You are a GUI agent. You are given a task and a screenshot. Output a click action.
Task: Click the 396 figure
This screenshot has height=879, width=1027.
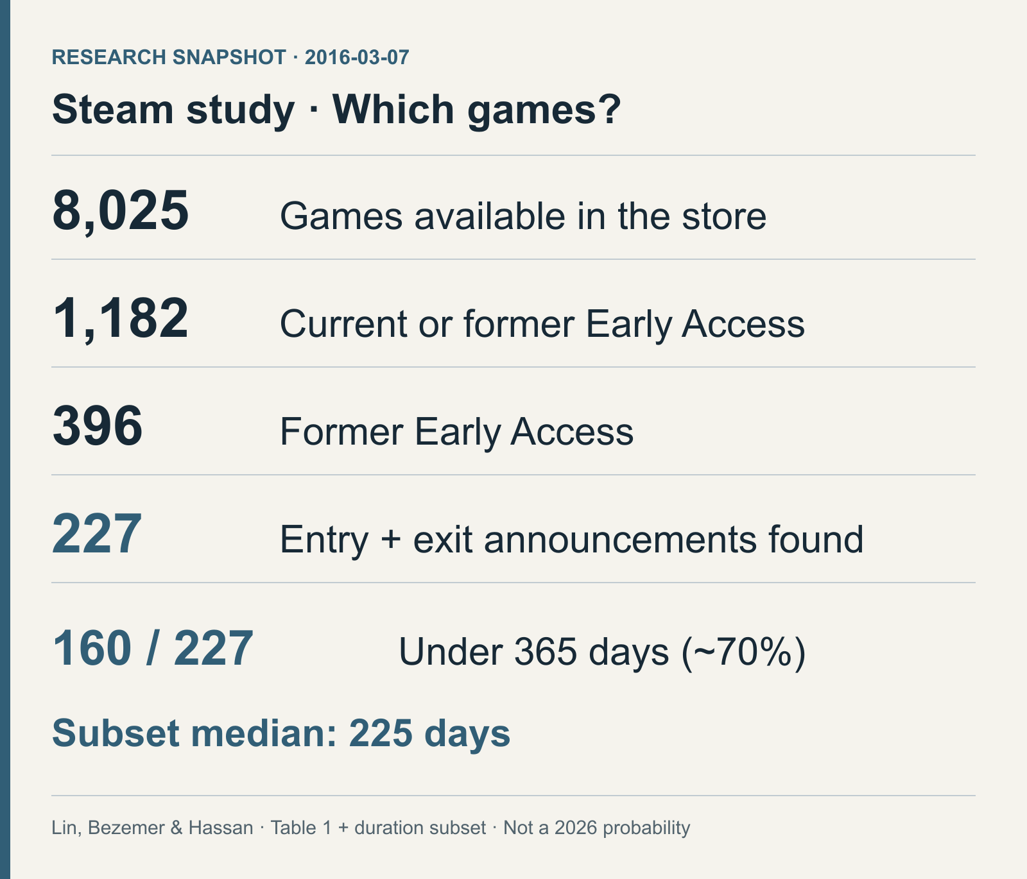click(x=98, y=426)
